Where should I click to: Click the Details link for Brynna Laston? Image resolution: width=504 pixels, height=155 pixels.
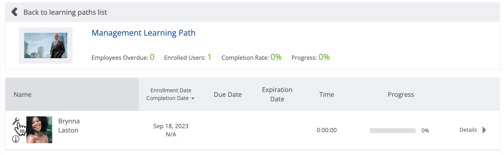click(x=468, y=130)
